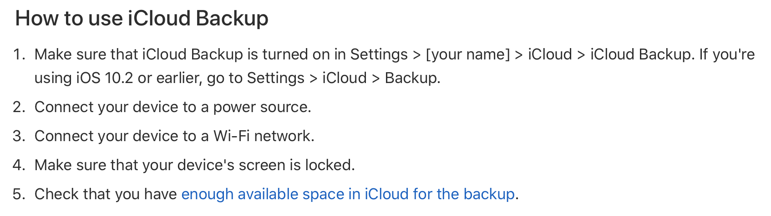Click the step Connect your device to a power source

pos(173,107)
